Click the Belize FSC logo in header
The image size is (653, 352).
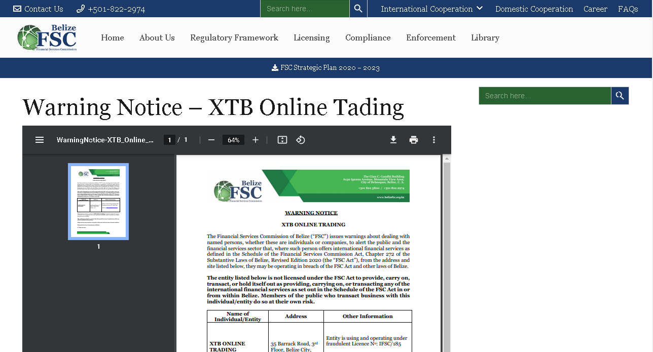(x=47, y=37)
